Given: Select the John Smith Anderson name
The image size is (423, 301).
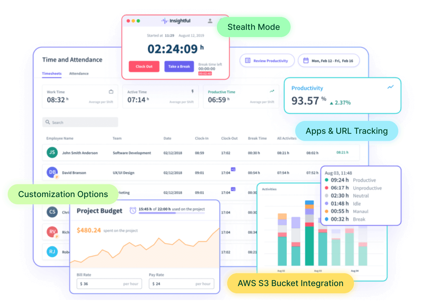Looking at the screenshot, I should (x=80, y=153).
